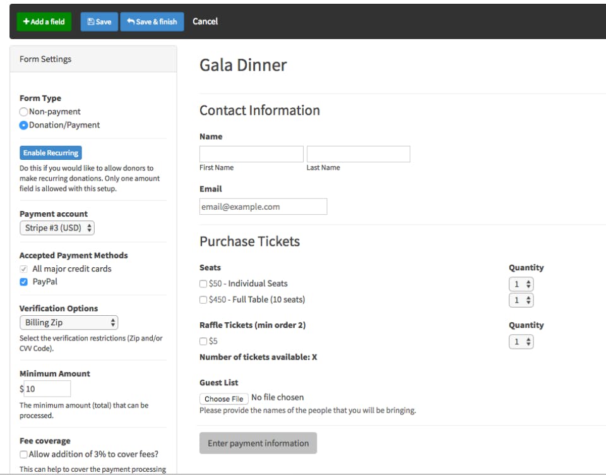Check the $450 Full Table option
The width and height of the screenshot is (606, 475).
(203, 300)
